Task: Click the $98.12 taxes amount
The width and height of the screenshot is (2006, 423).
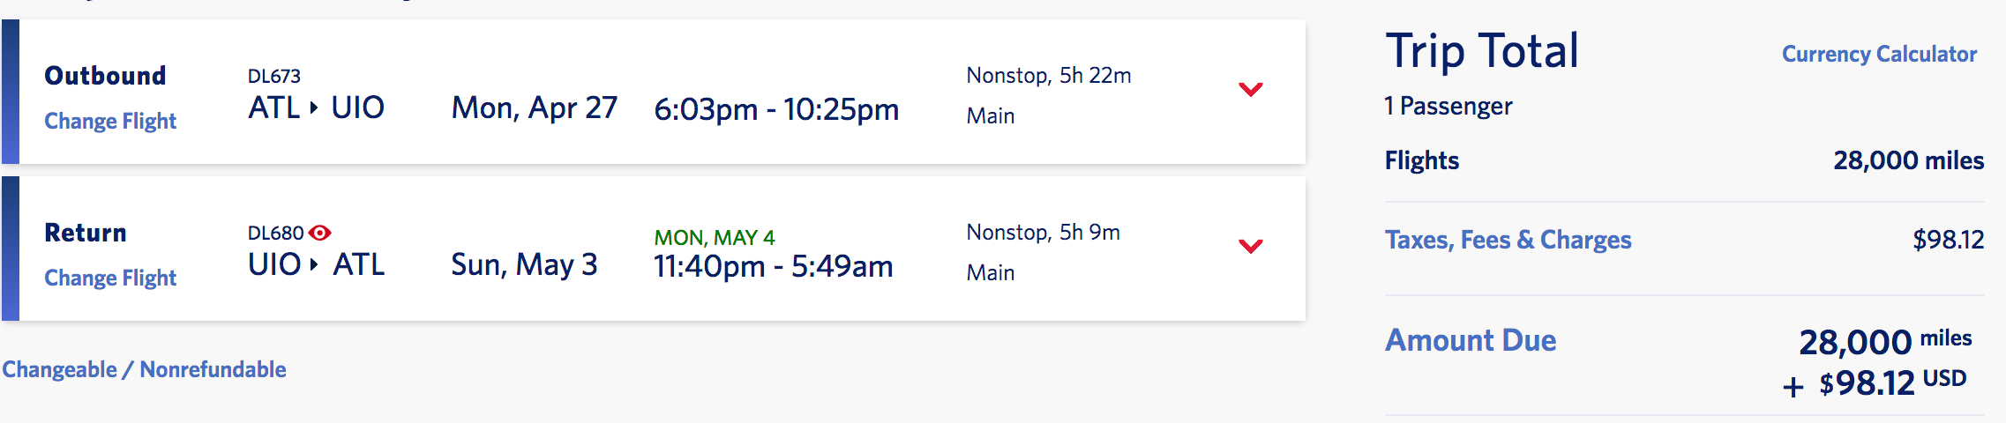Action: pos(1948,240)
